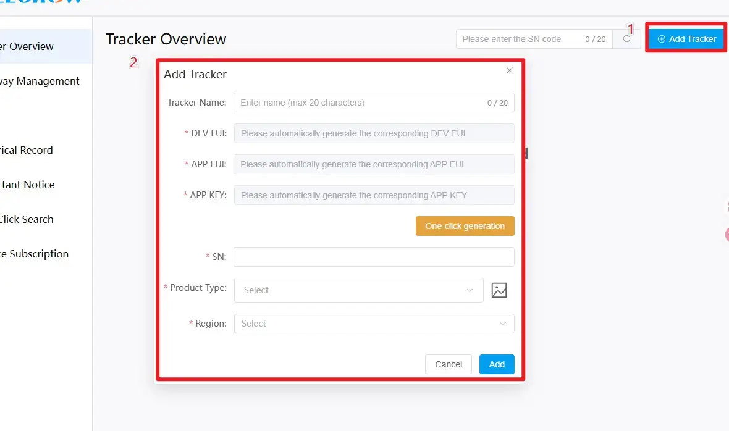Click the Region dropdown chevron arrow

coord(503,324)
